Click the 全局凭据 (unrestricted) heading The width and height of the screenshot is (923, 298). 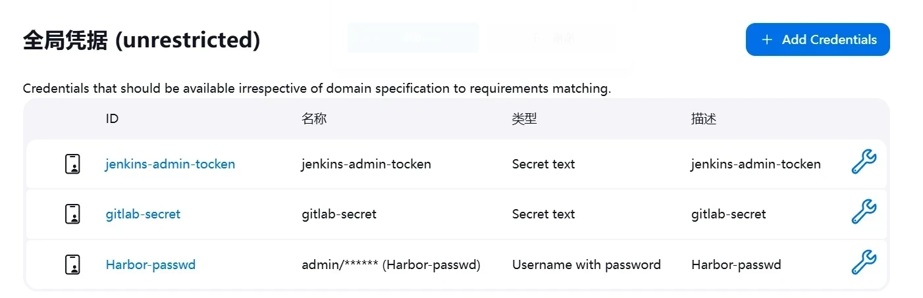(x=142, y=40)
